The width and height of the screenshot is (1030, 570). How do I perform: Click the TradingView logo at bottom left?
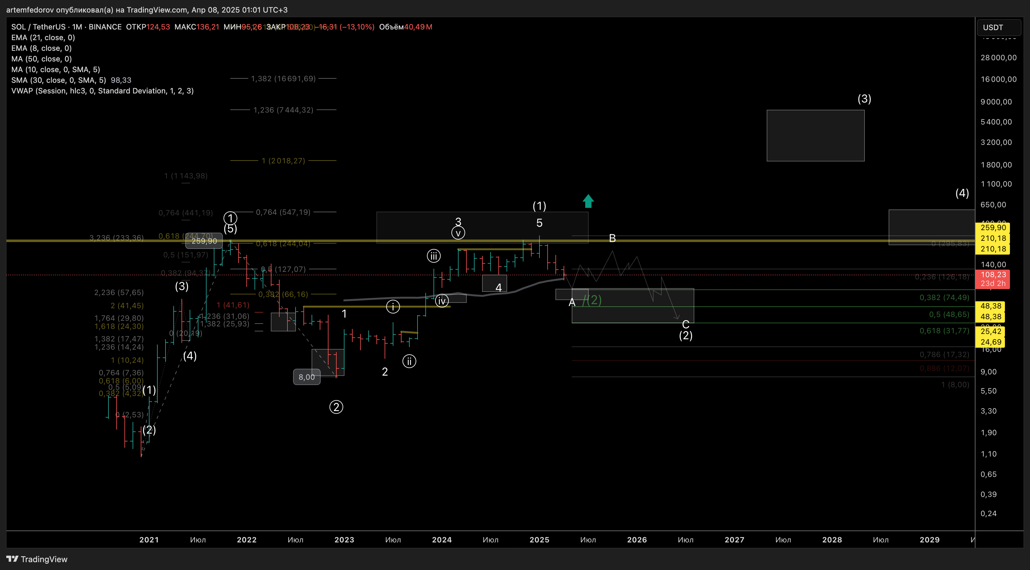click(x=37, y=559)
